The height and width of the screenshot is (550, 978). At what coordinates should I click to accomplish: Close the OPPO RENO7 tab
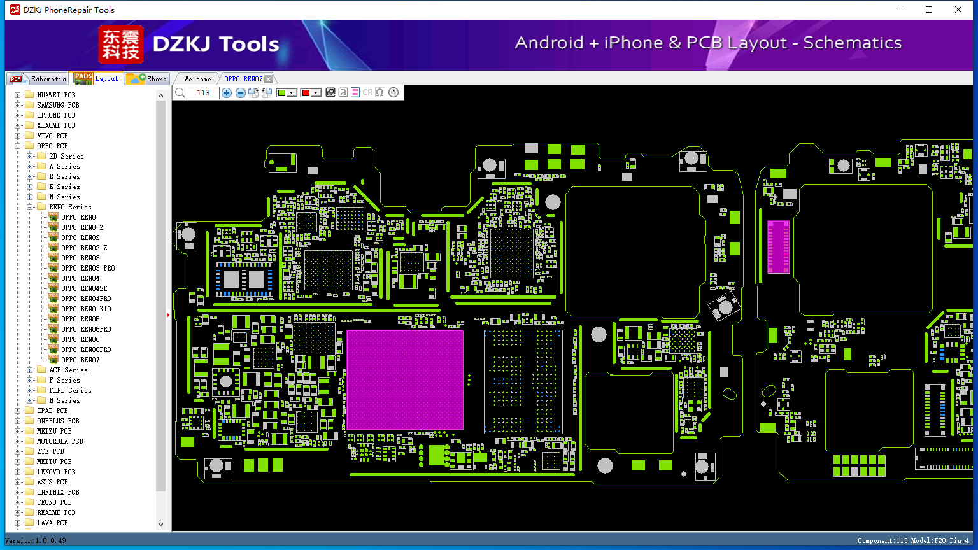pyautogui.click(x=269, y=79)
